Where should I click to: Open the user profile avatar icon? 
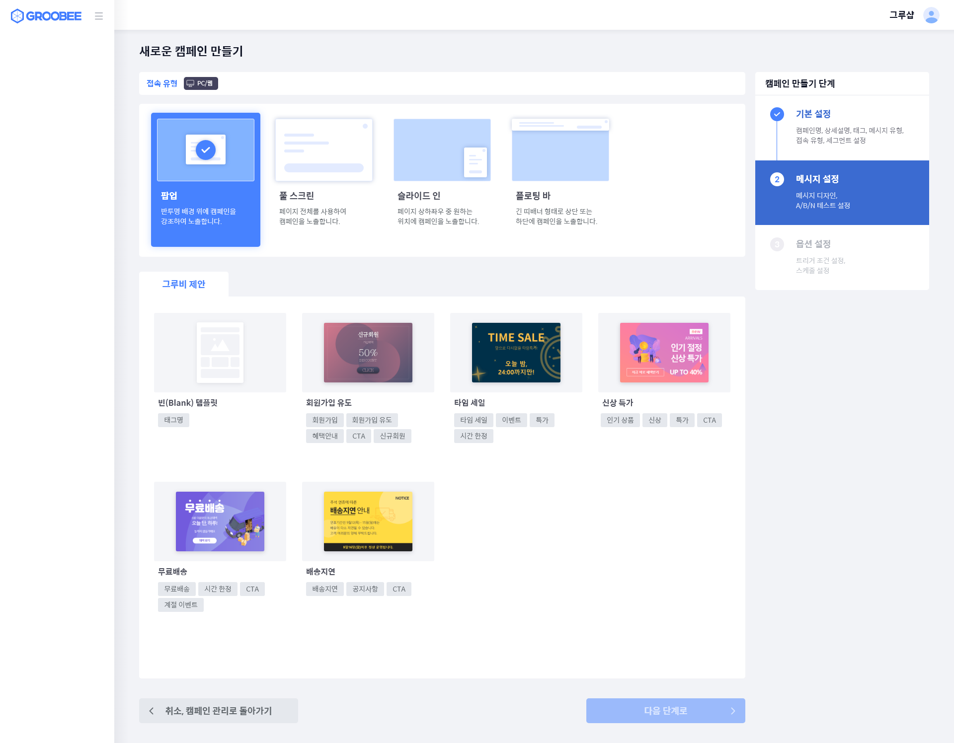pyautogui.click(x=931, y=15)
